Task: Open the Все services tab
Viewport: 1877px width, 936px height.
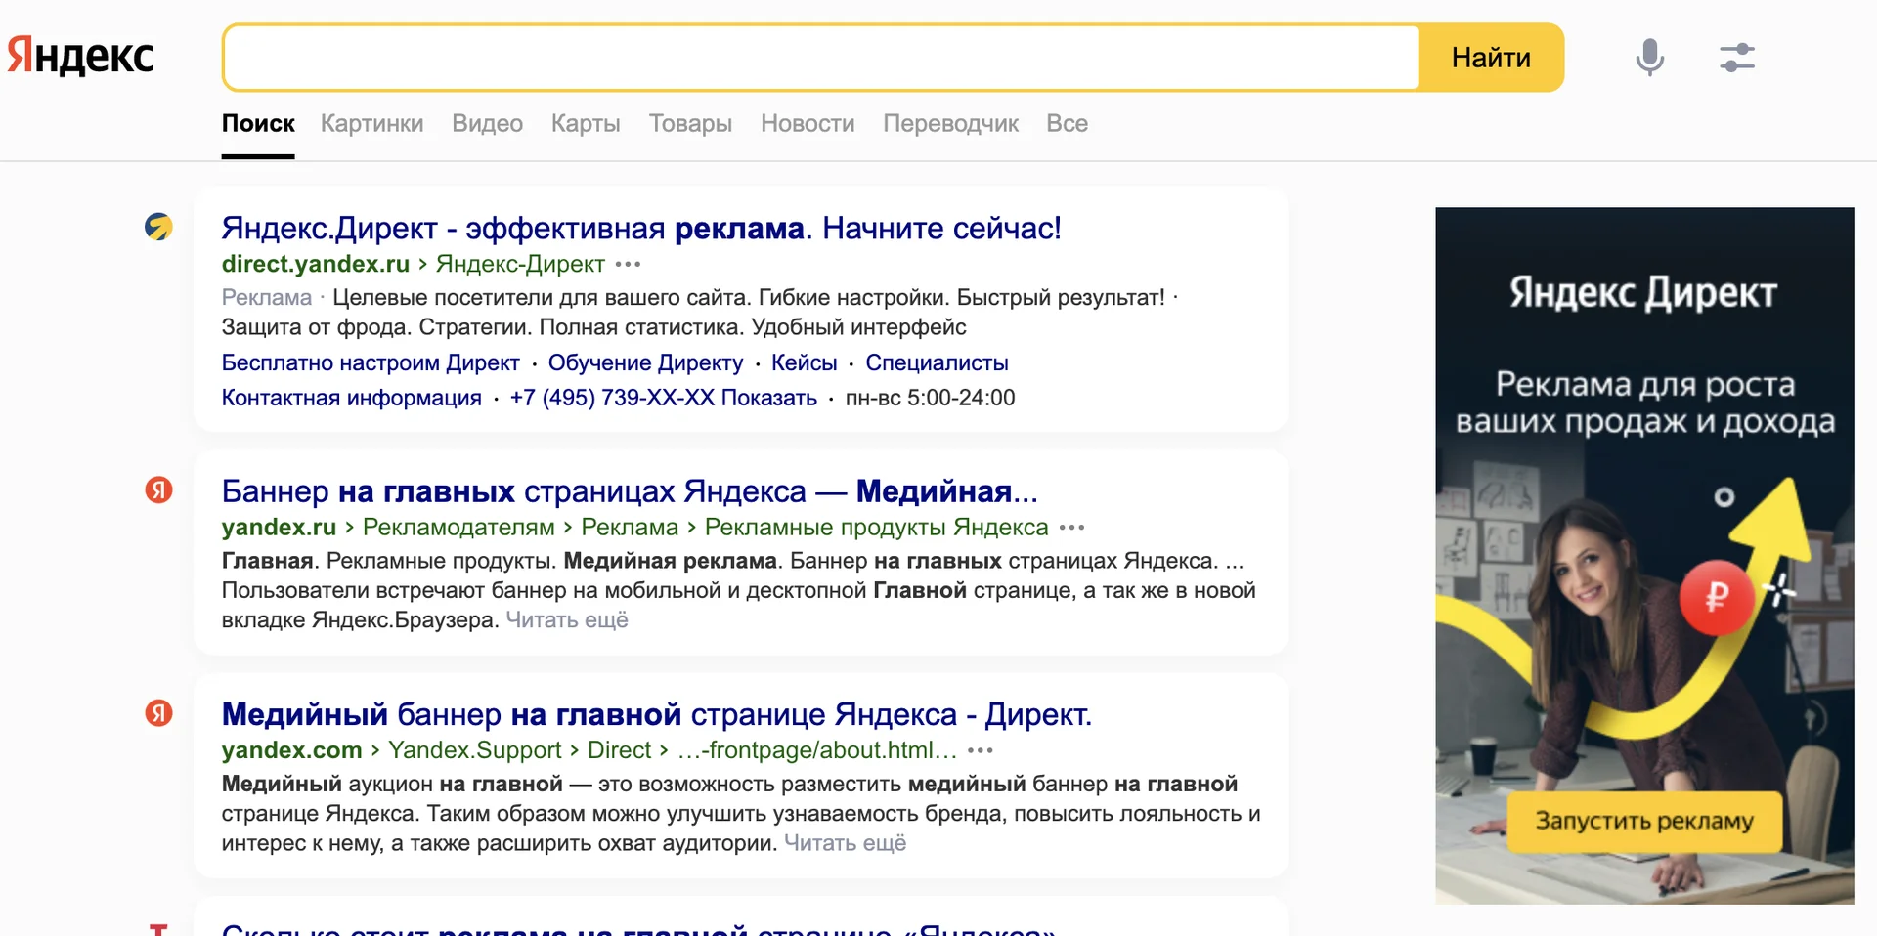Action: [1067, 124]
